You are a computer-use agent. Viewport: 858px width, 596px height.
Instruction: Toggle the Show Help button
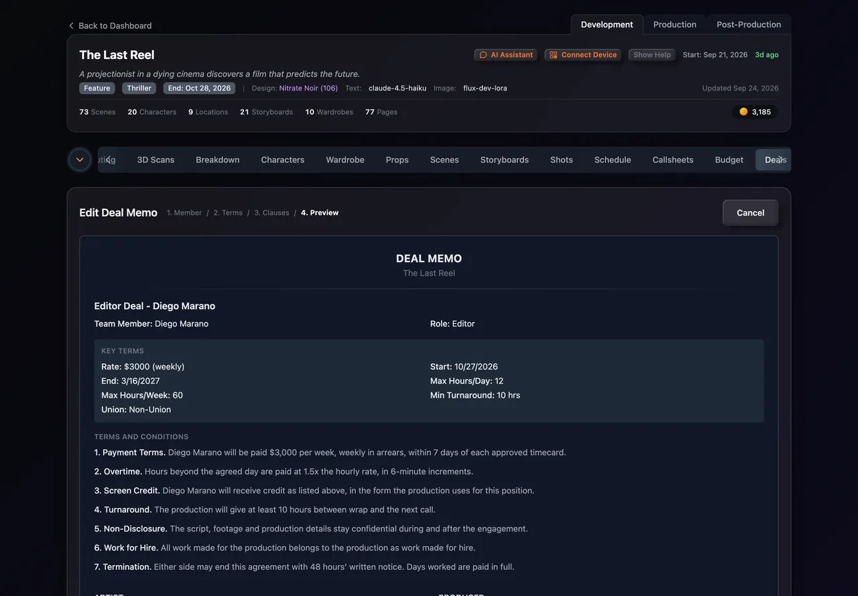pos(652,55)
